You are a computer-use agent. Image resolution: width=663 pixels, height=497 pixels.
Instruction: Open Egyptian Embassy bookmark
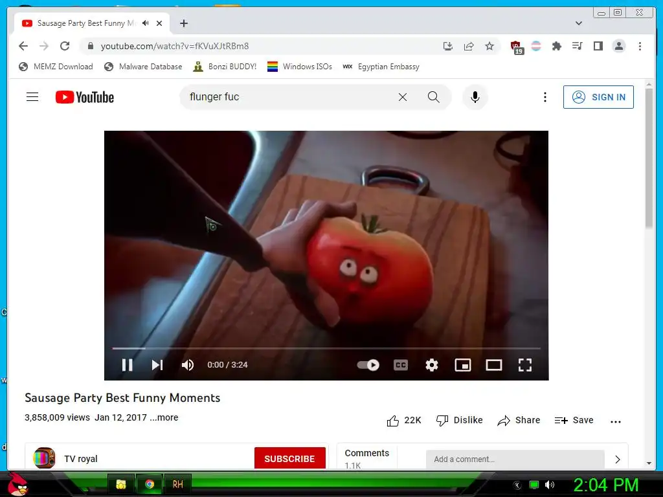[381, 67]
